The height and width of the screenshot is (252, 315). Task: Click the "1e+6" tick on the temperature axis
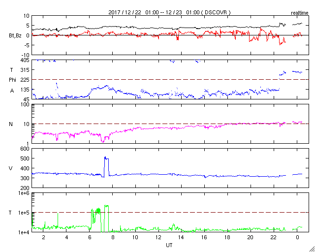coord(25,193)
